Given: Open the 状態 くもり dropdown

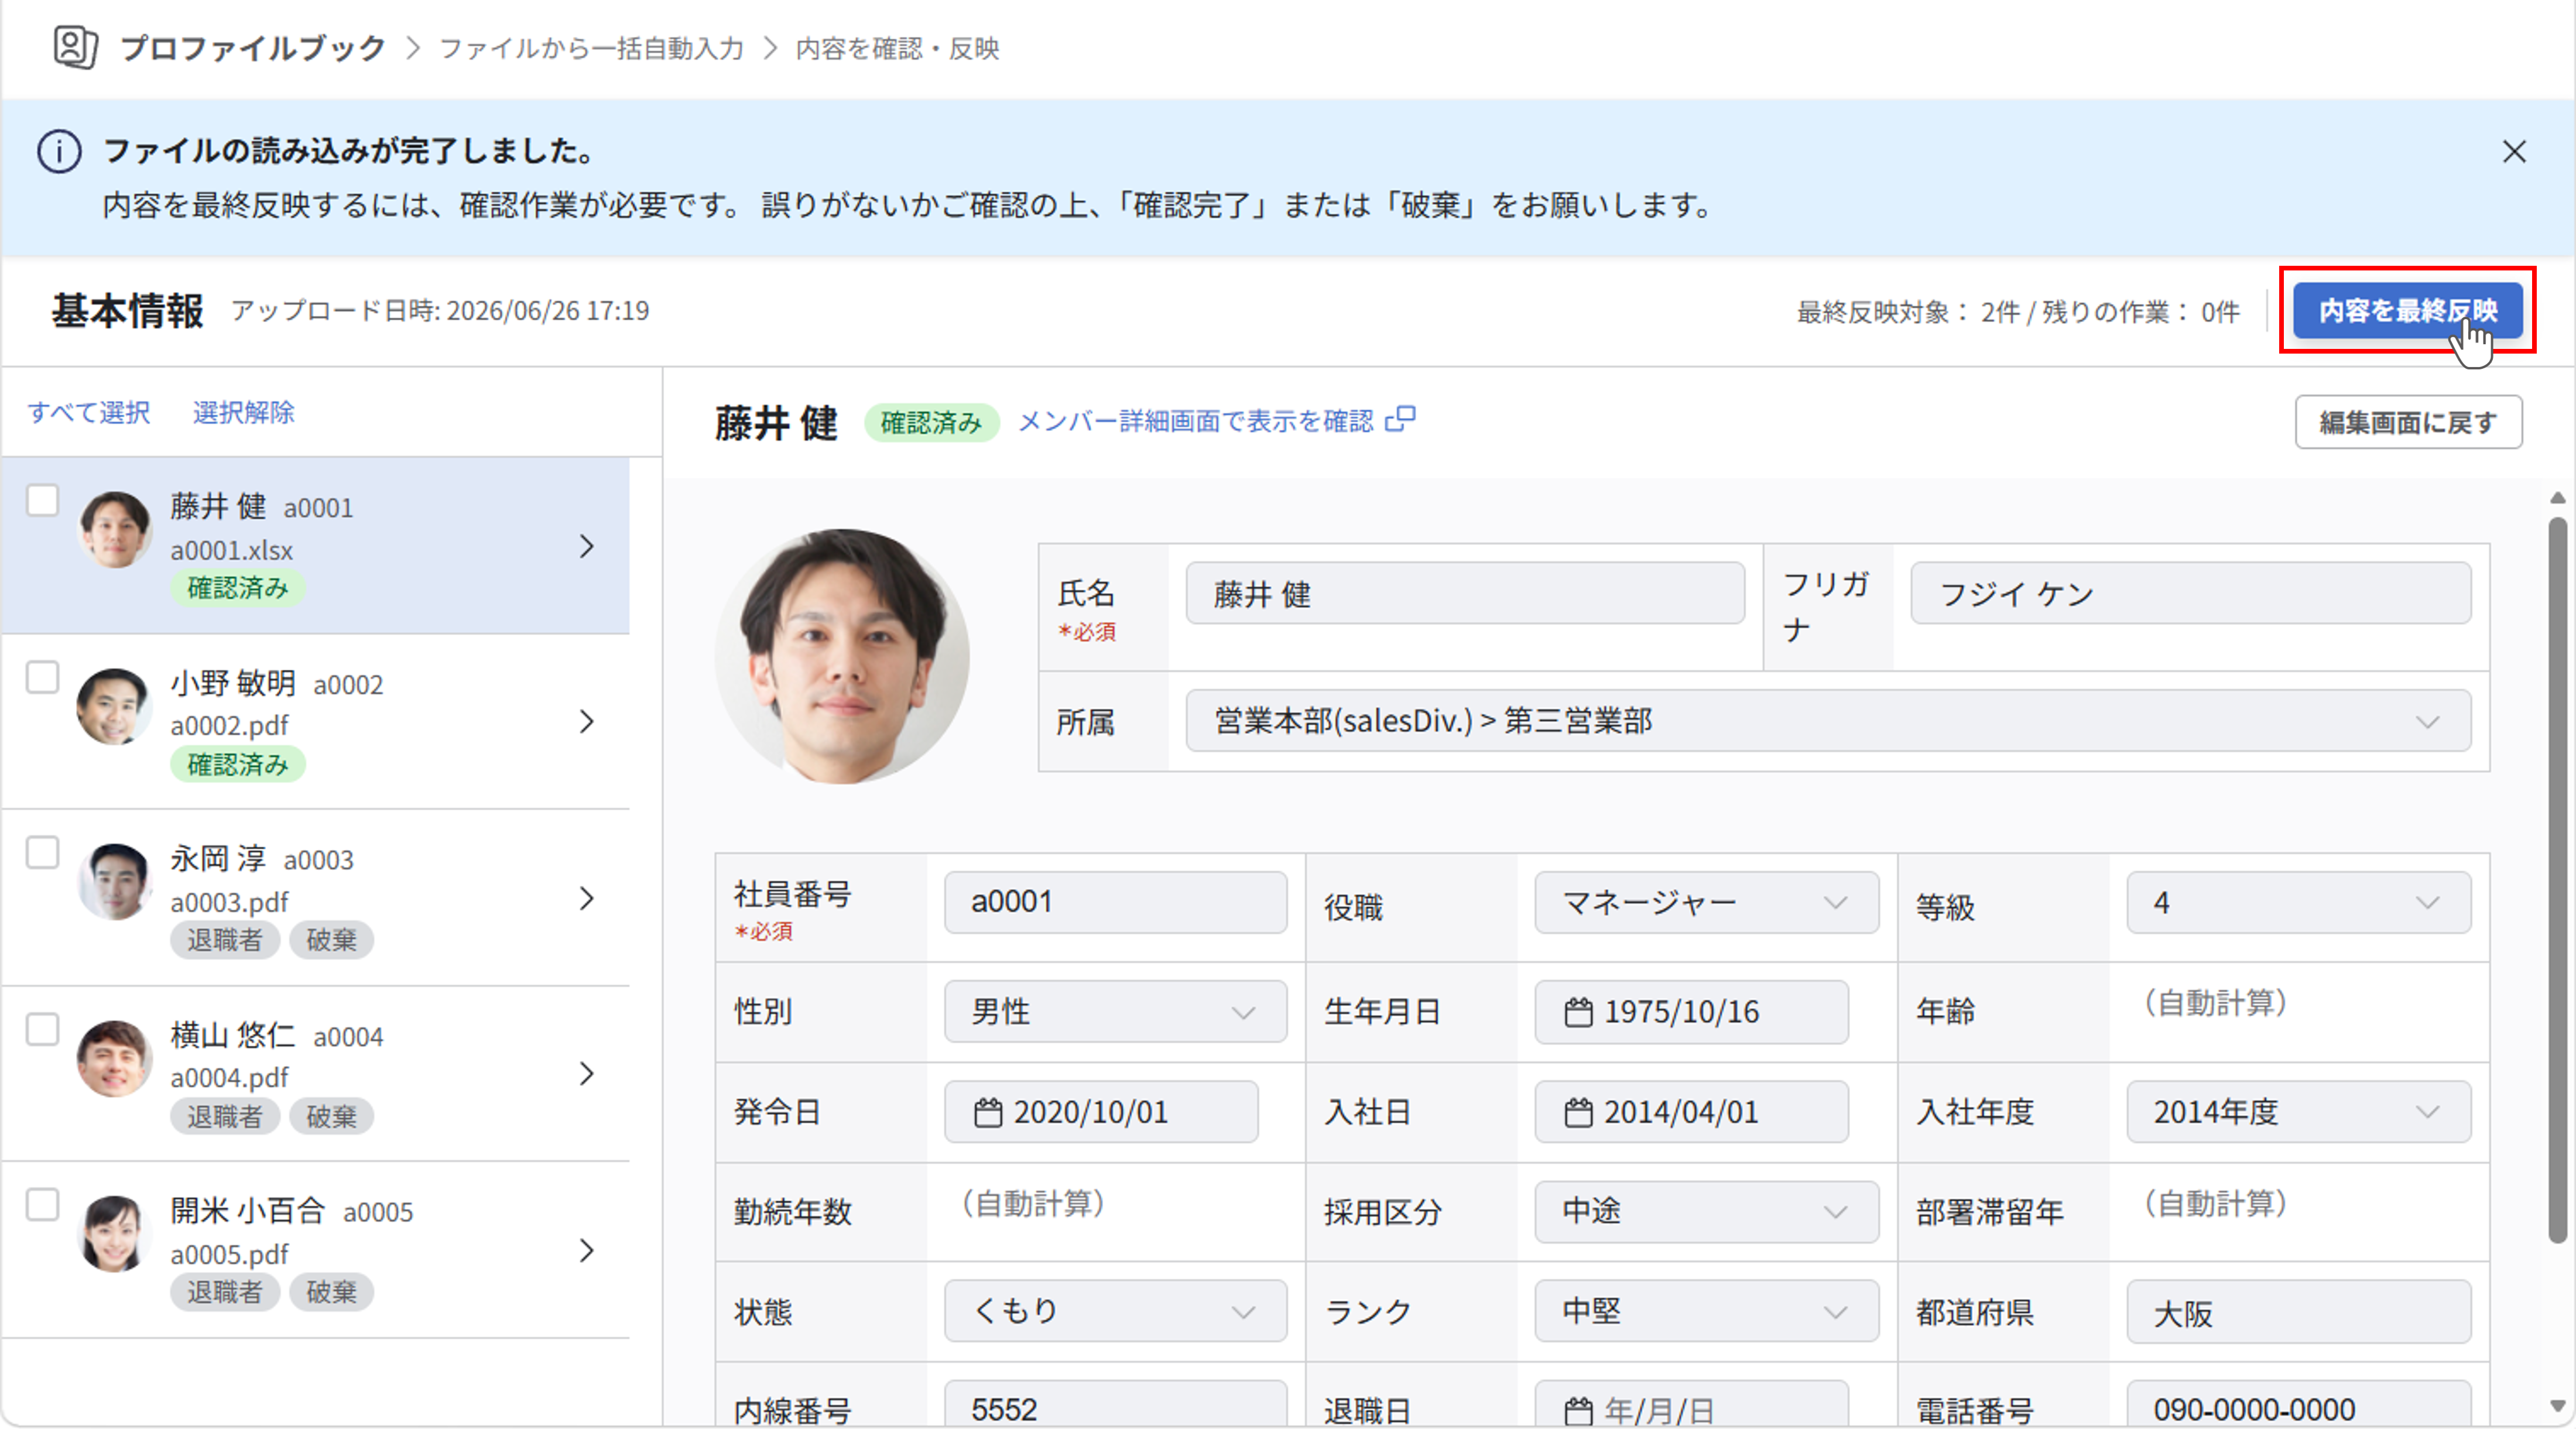Looking at the screenshot, I should click(x=1115, y=1311).
